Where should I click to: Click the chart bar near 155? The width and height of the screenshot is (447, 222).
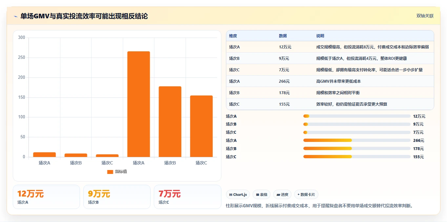pos(201,126)
